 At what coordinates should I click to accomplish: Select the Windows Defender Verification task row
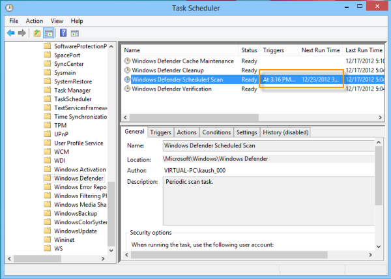pyautogui.click(x=253, y=89)
